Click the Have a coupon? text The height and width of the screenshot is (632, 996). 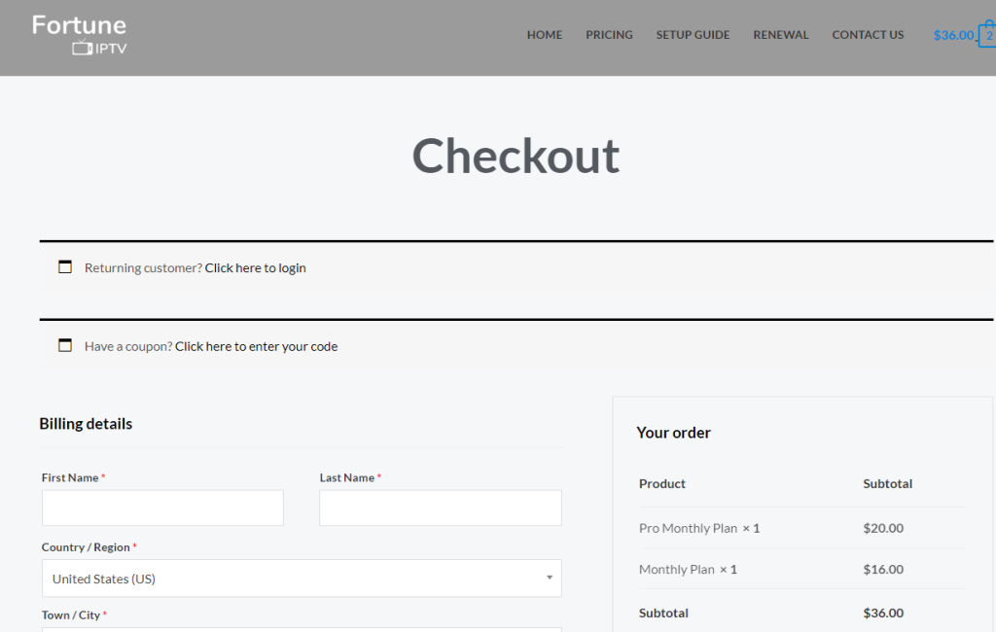128,346
